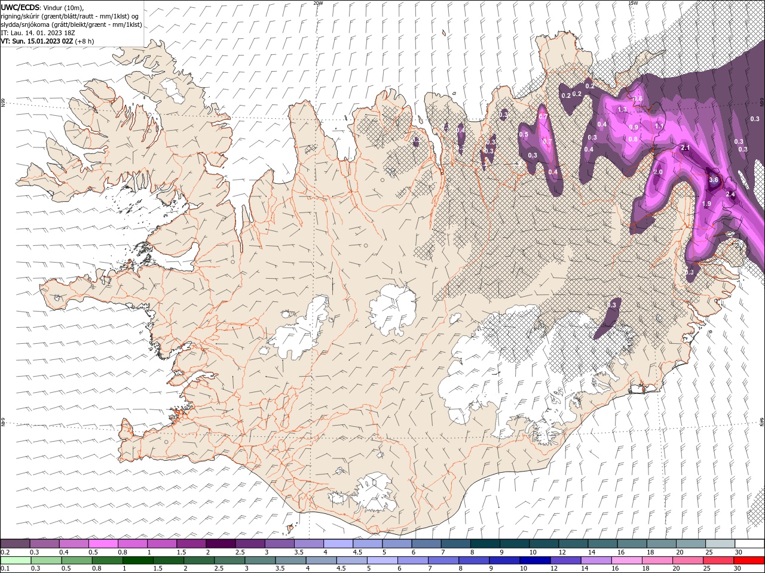Click the '15W' longitude label at top edge
The height and width of the screenshot is (573, 765).
pos(632,3)
